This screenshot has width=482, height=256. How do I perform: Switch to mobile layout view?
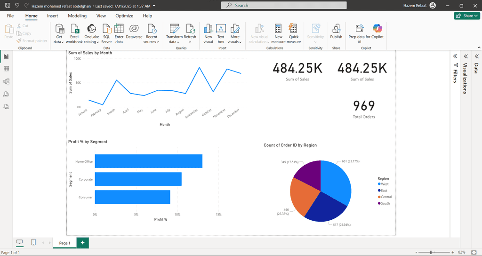click(x=33, y=242)
